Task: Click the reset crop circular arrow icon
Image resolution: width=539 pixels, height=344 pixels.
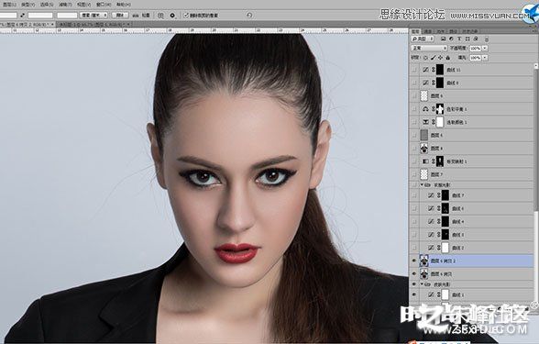Action: [249, 16]
